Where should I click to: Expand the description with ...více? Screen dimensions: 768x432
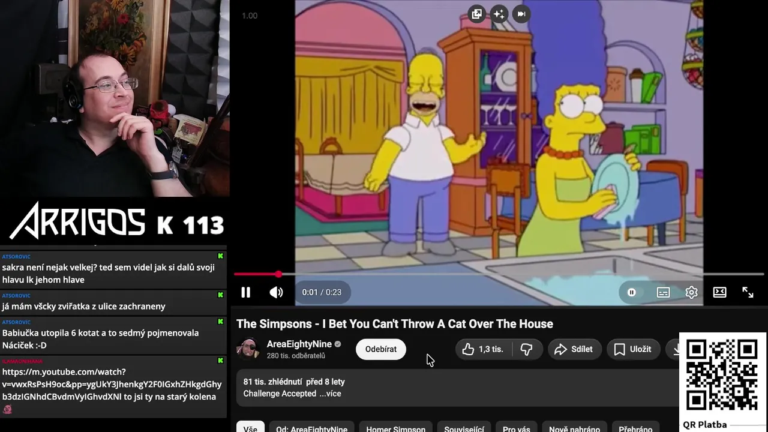(x=330, y=394)
